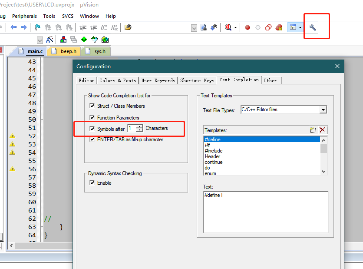
Task: Indent the selected lines
Action: [83, 27]
